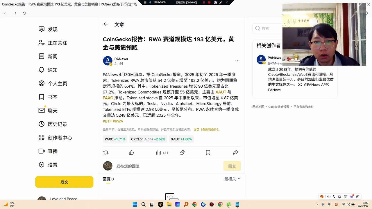Like the article with the thumbs-up icon

pyautogui.click(x=131, y=152)
